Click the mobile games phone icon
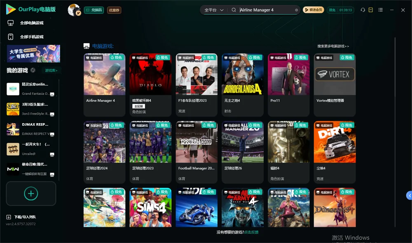Image resolution: width=412 pixels, height=243 pixels. click(x=11, y=37)
